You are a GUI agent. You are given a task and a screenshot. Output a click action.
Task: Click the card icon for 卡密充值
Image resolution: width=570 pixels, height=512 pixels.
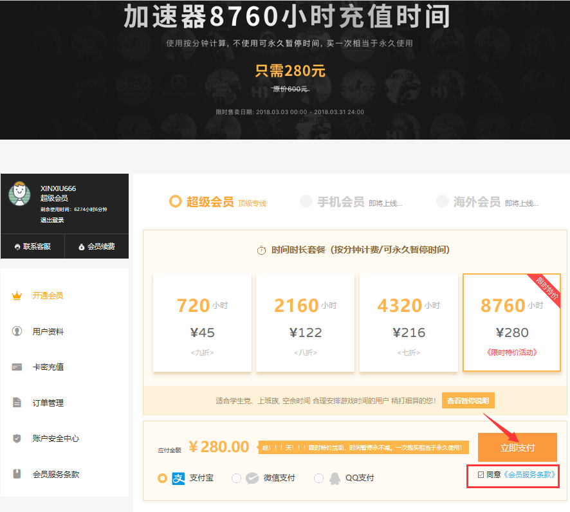pos(16,367)
